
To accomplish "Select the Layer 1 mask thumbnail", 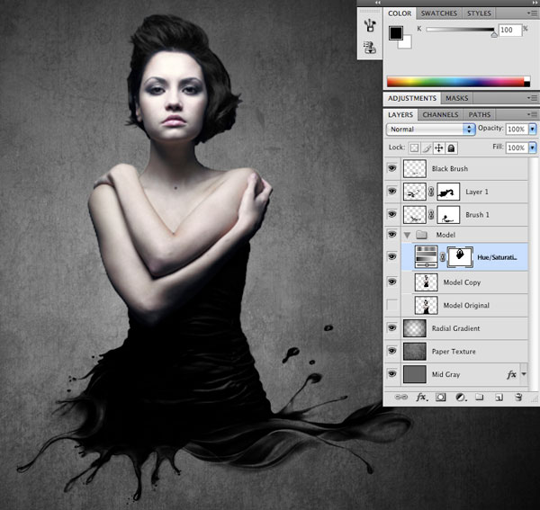I will tap(448, 192).
